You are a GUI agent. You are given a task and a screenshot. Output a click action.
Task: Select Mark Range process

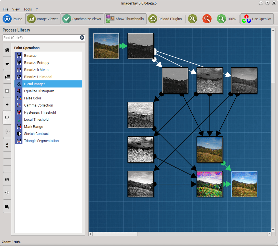click(x=48, y=126)
